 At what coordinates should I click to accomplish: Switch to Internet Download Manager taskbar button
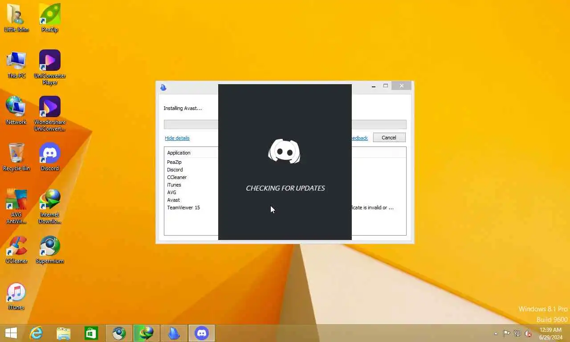pos(147,333)
